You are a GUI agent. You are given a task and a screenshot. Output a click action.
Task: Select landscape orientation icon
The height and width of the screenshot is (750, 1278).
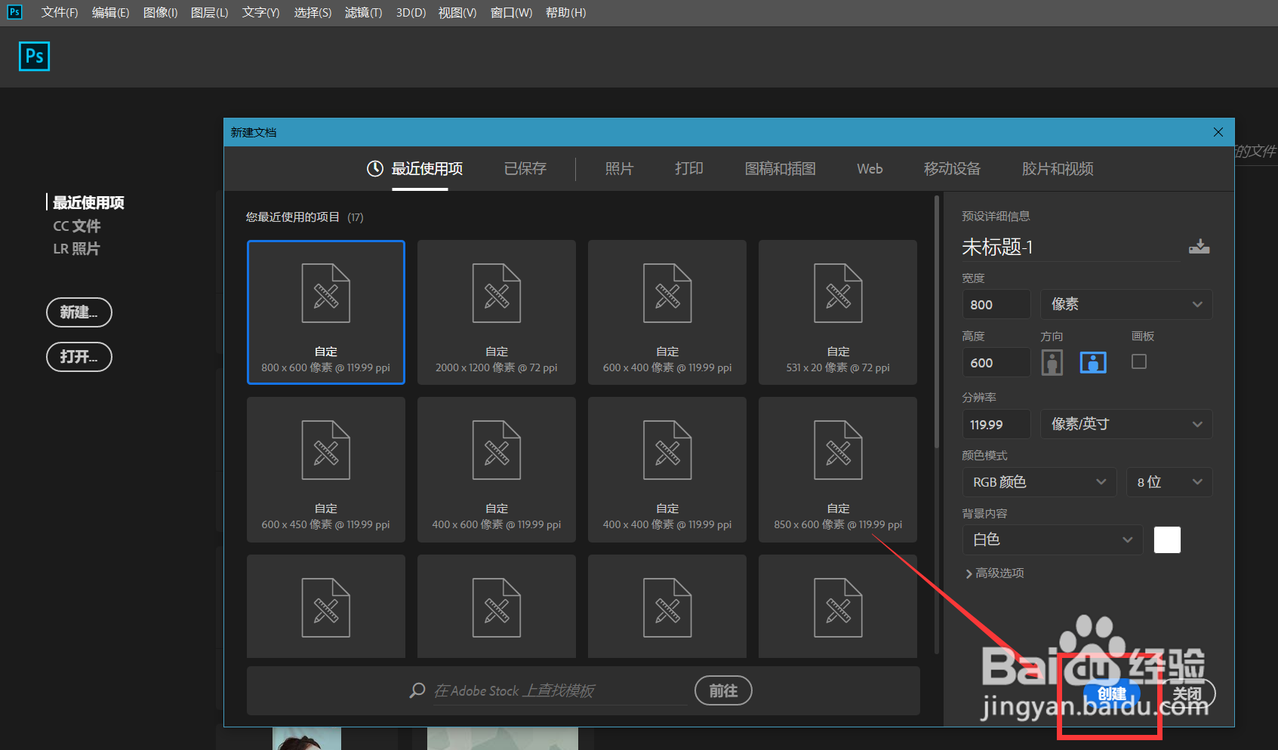(x=1093, y=363)
